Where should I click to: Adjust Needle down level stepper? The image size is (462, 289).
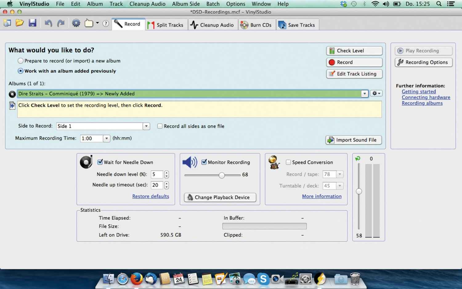pyautogui.click(x=167, y=174)
